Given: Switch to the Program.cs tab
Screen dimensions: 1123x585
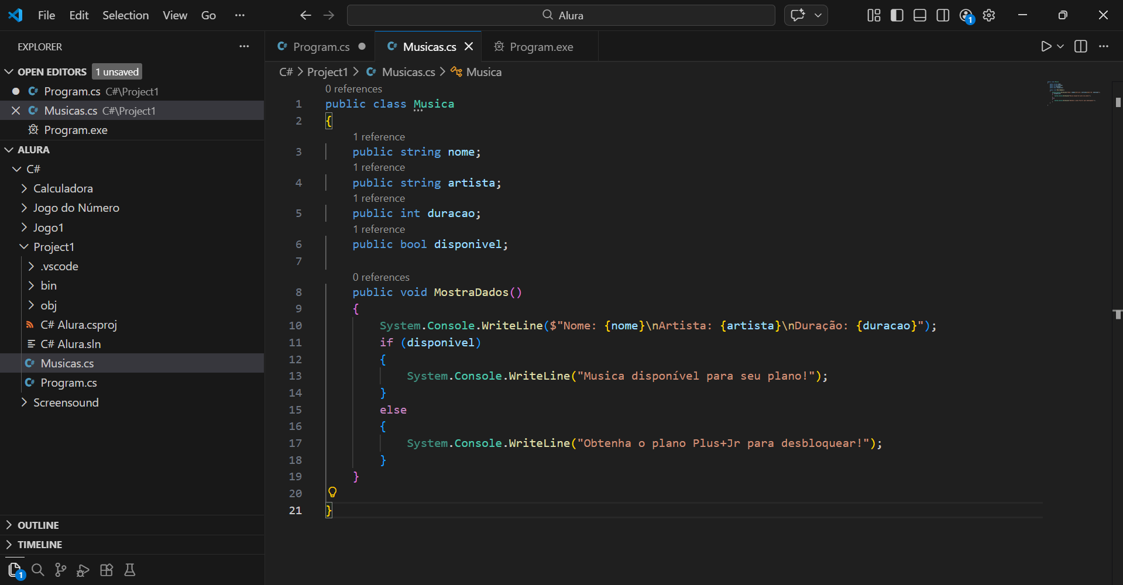Looking at the screenshot, I should pos(321,47).
